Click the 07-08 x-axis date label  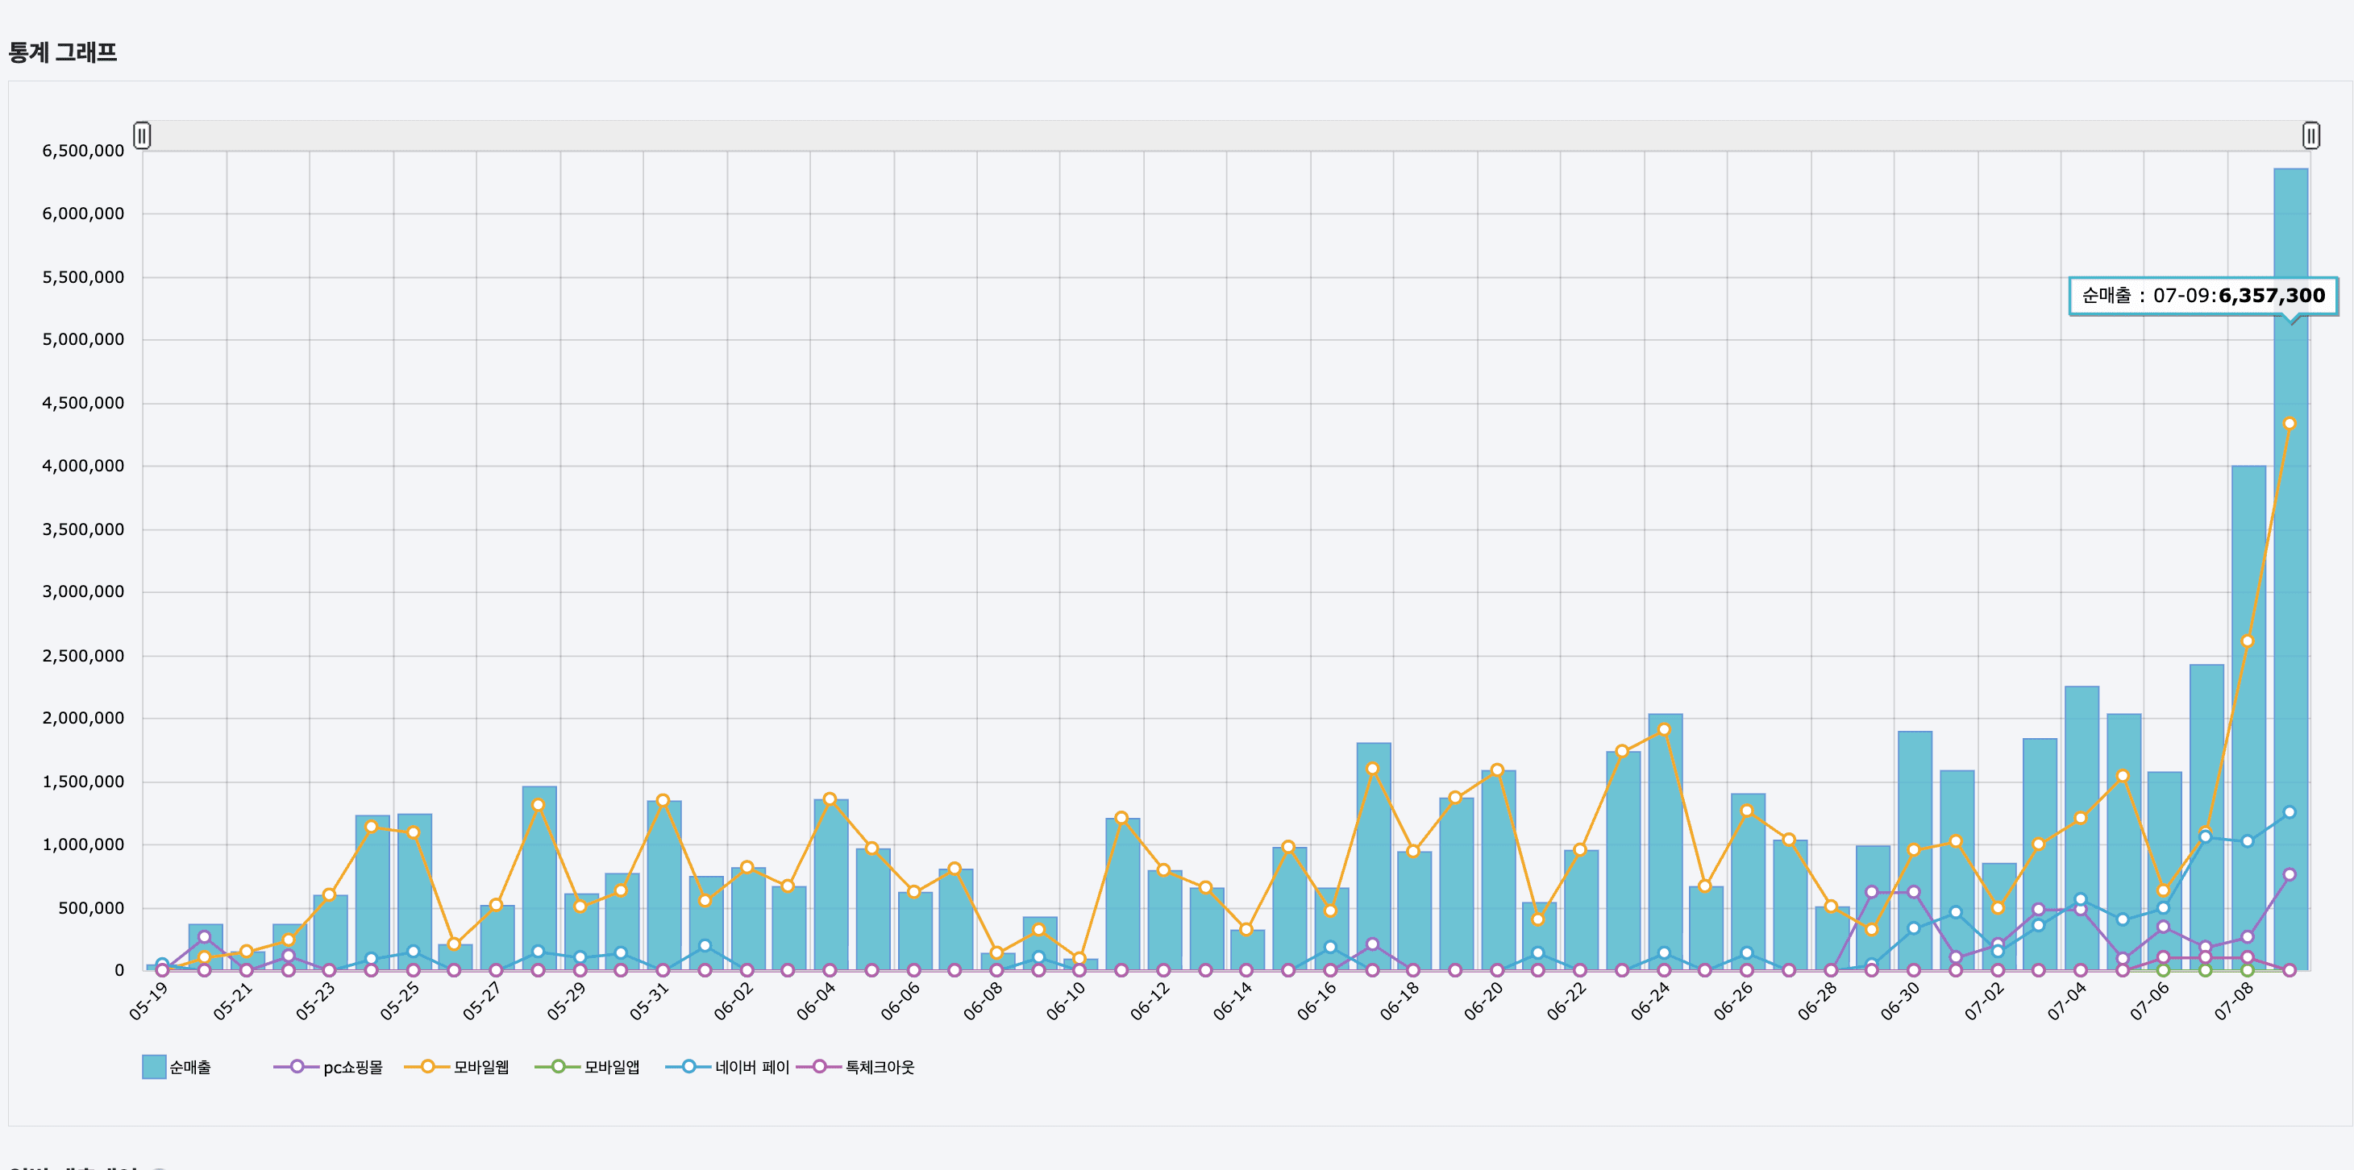[x=2233, y=1001]
